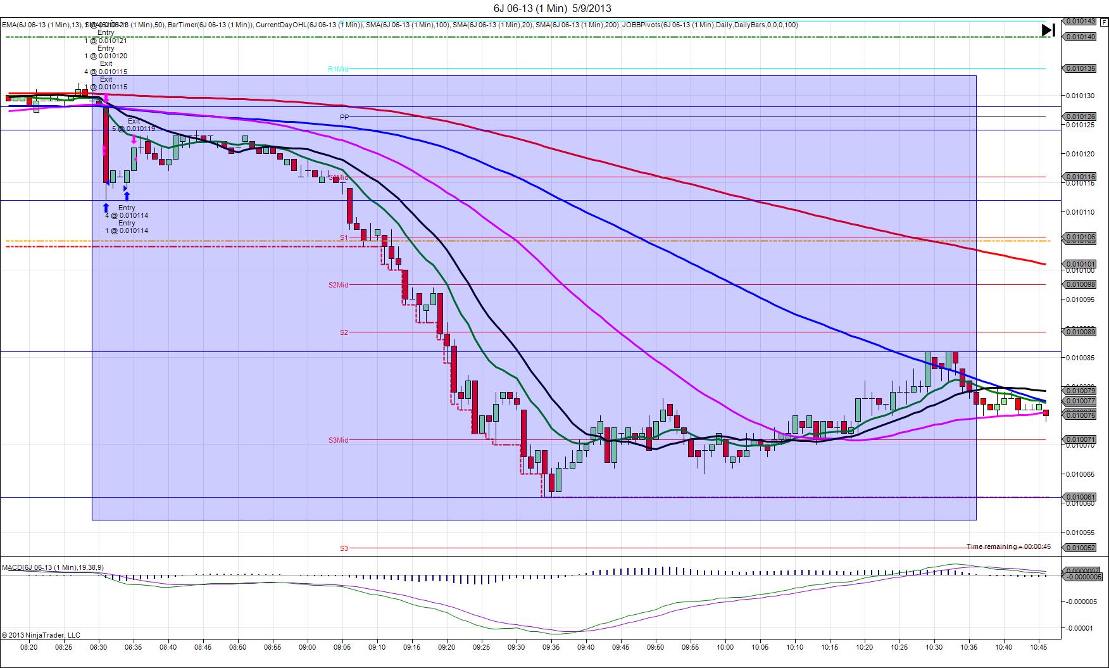Click the Entry 4 @ 0.010114 label
Image resolution: width=1109 pixels, height=668 pixels.
click(x=127, y=211)
